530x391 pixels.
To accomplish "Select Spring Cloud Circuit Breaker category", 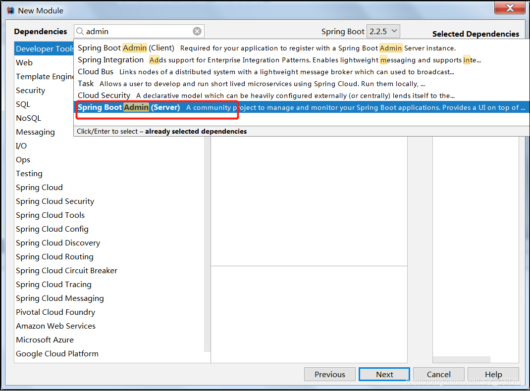I will [109, 270].
